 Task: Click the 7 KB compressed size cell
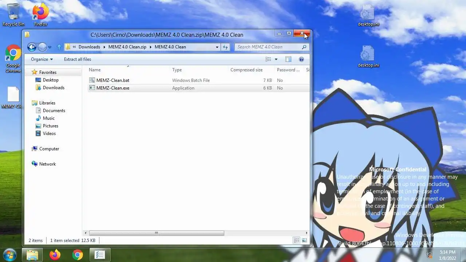(x=268, y=80)
